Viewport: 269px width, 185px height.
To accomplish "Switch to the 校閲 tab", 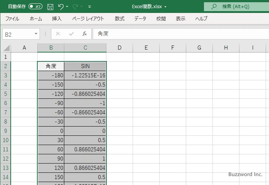I will 161,18.
